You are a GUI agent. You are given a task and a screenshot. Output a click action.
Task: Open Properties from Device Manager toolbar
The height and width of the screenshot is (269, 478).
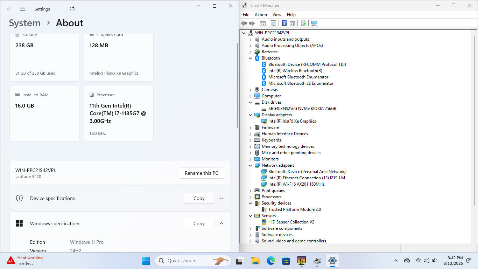pyautogui.click(x=273, y=23)
